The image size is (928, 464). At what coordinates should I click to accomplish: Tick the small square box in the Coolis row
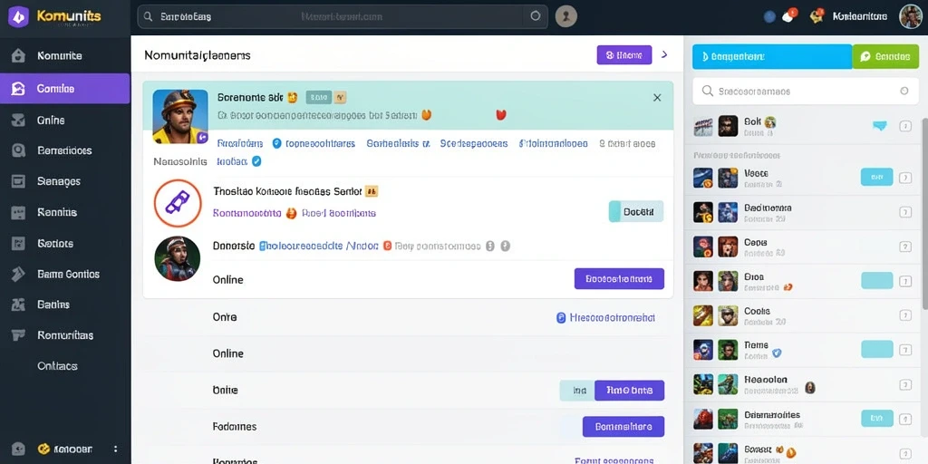[905, 315]
